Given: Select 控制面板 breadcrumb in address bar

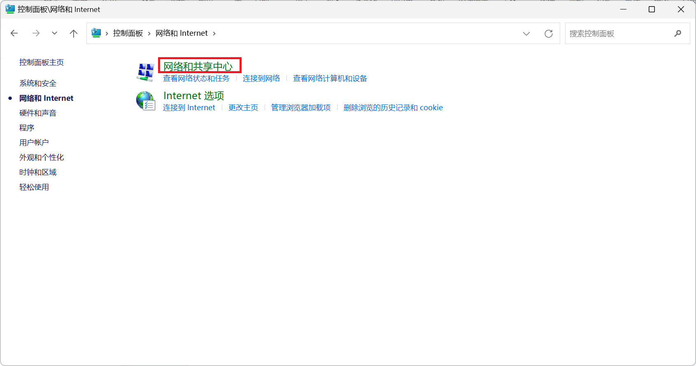Looking at the screenshot, I should [x=128, y=33].
